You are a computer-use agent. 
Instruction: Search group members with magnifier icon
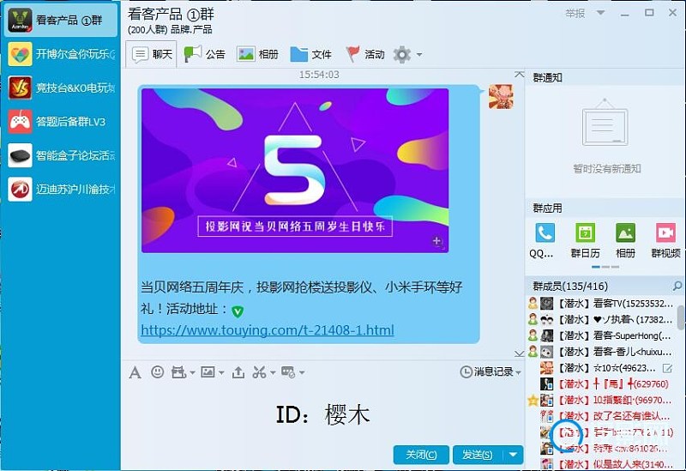click(677, 287)
